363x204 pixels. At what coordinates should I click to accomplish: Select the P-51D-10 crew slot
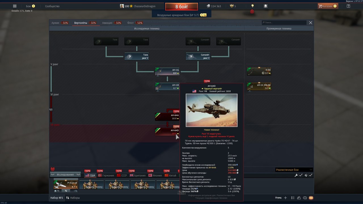click(66, 184)
